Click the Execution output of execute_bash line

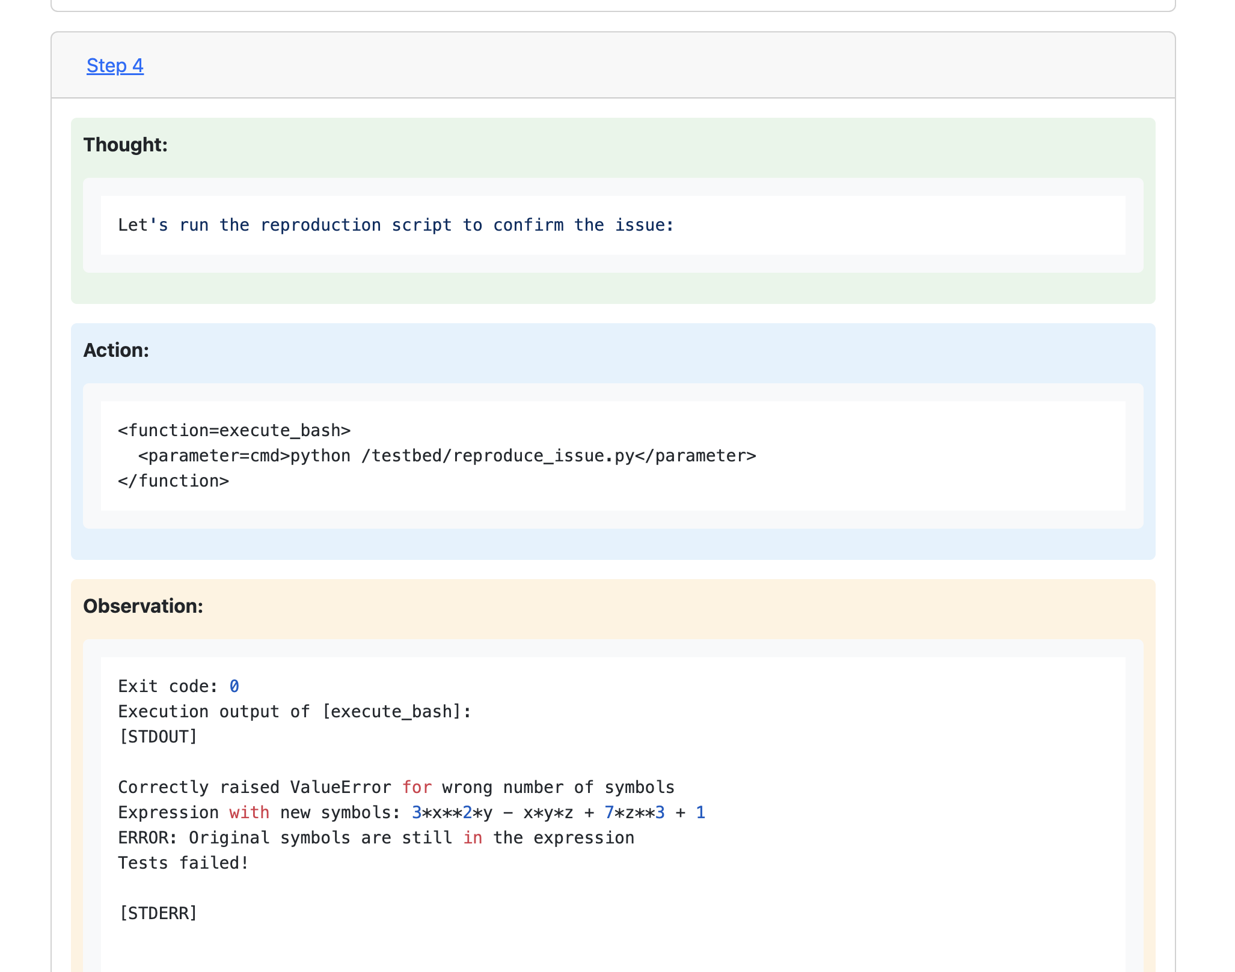tap(295, 712)
